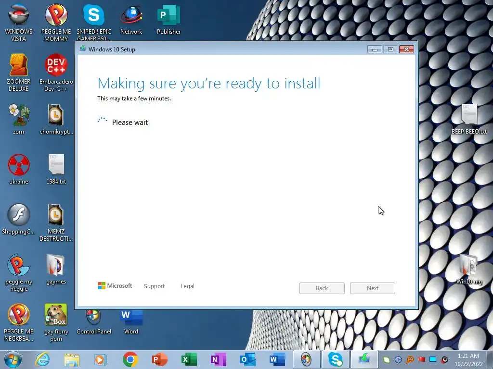Open the clock showing 1:21 AM
This screenshot has height=369, width=493.
468,359
